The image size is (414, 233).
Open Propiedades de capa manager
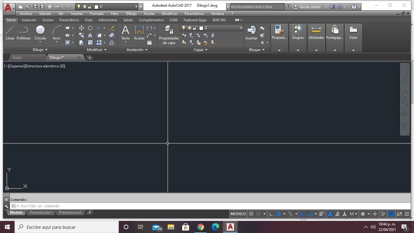pos(169,35)
